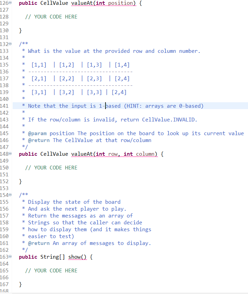Click 'And ask the next player to play.'
The image size is (248, 294).
(77, 209)
